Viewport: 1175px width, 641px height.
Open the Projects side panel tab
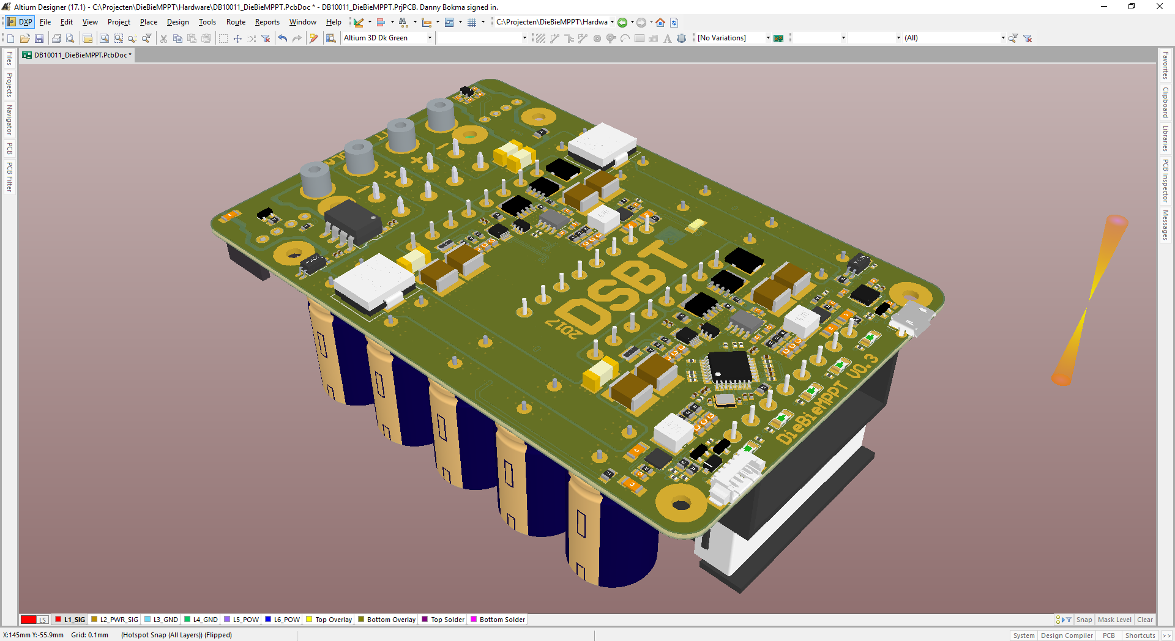[x=9, y=84]
